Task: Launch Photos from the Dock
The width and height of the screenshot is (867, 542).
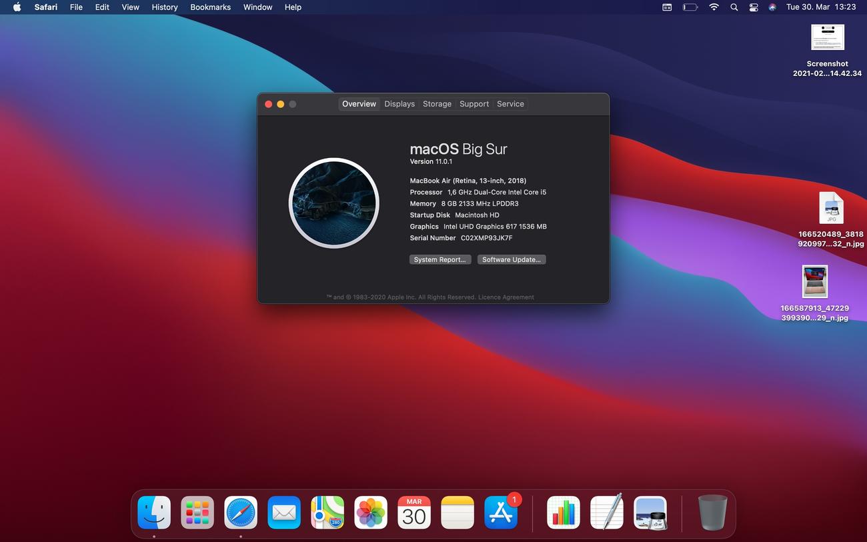Action: [x=371, y=513]
